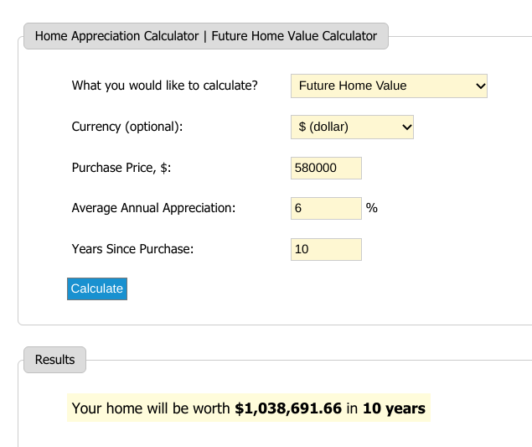Focus the Purchase Price field showing 580000
The height and width of the screenshot is (447, 532).
[x=326, y=168]
